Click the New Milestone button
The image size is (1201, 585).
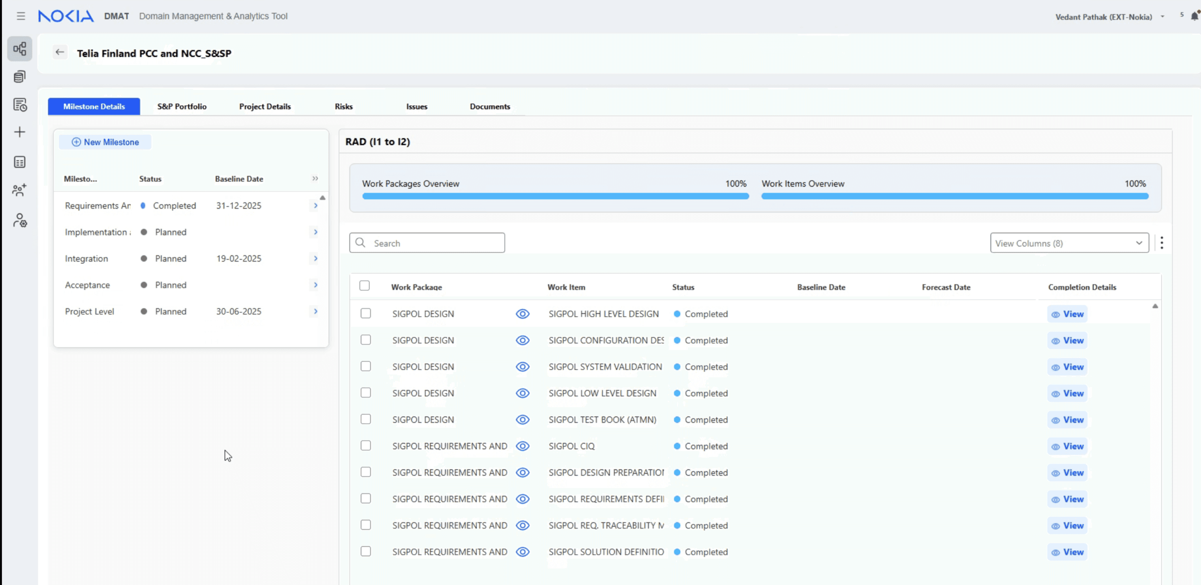click(105, 142)
